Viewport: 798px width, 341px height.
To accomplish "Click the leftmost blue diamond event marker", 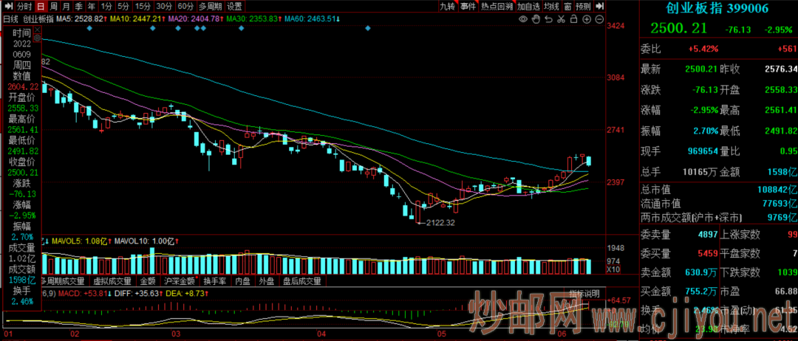I will tap(89, 29).
